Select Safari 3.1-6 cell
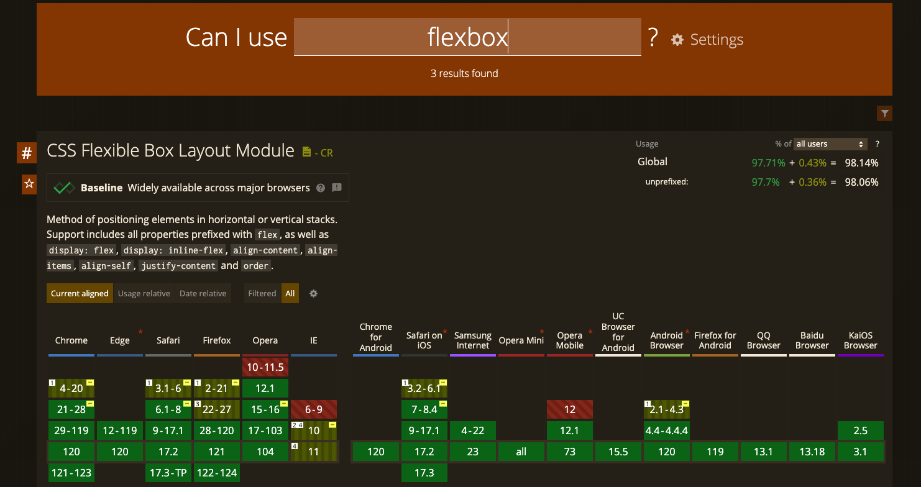The height and width of the screenshot is (487, 921). tap(168, 388)
